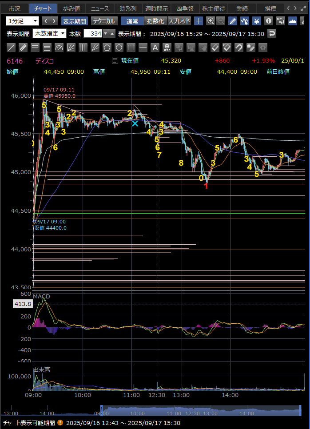310x429 pixels.
Task: Select the ruler measurement tool
Action: (24, 48)
